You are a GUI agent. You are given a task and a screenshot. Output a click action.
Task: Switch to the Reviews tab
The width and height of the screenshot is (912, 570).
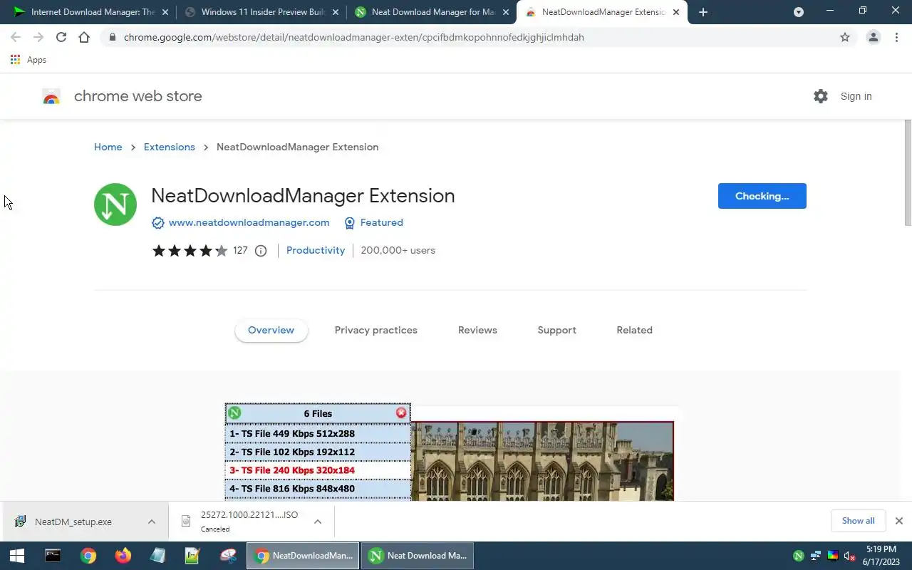477,330
